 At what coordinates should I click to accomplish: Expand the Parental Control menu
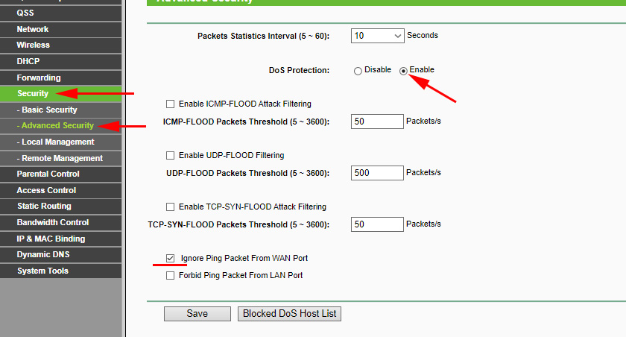(x=48, y=174)
